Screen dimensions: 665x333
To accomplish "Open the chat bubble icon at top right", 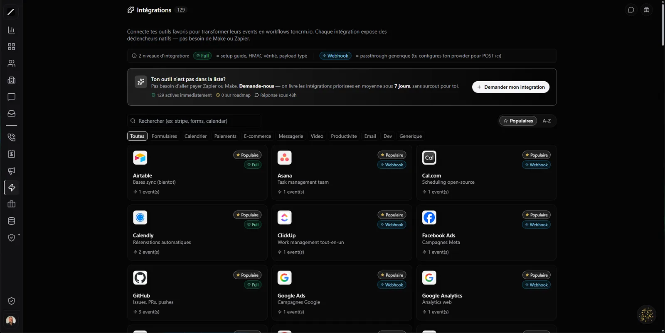I will click(631, 10).
